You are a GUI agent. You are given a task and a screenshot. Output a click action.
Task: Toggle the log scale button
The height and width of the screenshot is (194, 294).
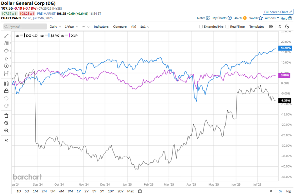pyautogui.click(x=288, y=191)
